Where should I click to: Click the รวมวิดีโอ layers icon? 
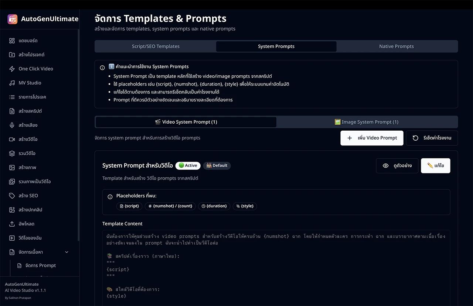(x=12, y=153)
